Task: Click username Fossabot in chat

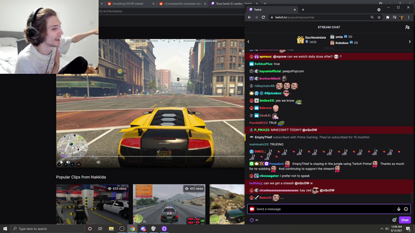Action: point(276,164)
